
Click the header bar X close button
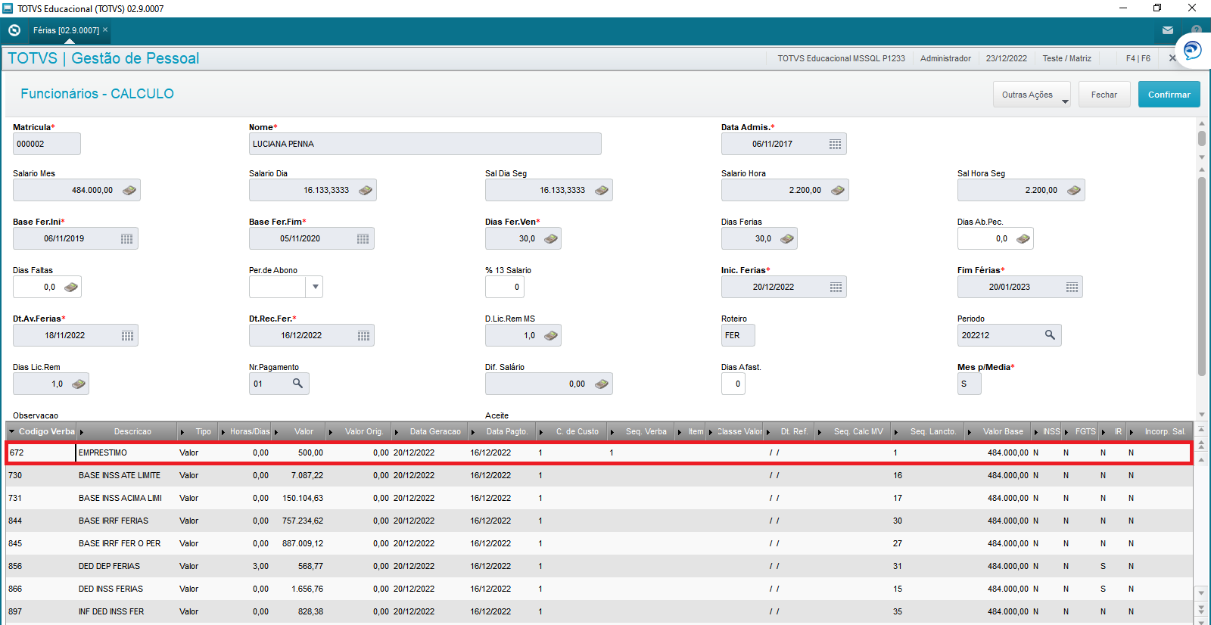pos(1172,58)
